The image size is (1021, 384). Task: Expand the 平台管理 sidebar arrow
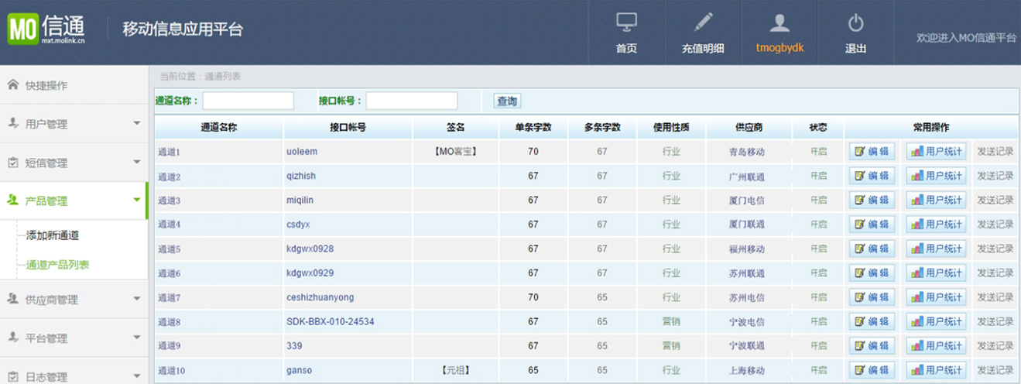(137, 338)
